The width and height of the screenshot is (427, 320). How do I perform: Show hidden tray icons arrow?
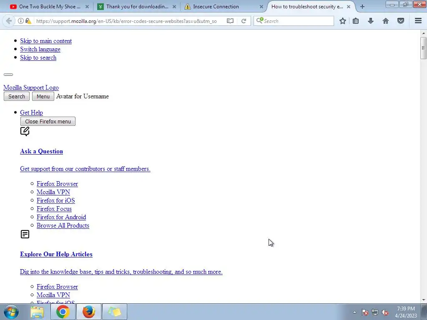tap(354, 312)
